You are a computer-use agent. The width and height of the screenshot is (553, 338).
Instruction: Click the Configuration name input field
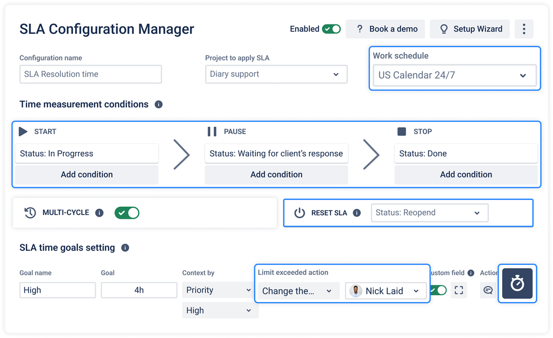[x=91, y=74]
